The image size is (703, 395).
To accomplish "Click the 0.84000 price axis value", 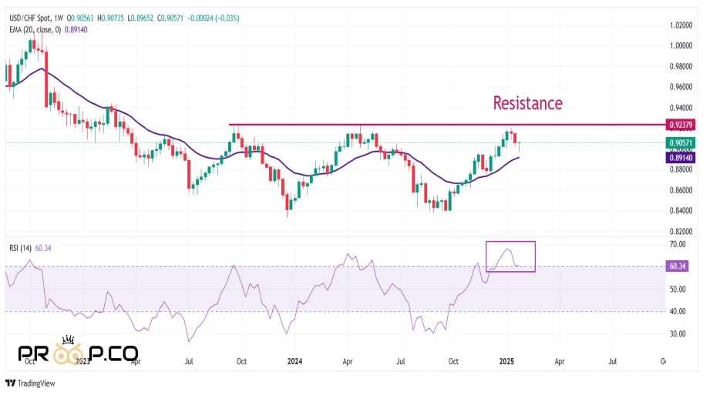I will (x=681, y=211).
